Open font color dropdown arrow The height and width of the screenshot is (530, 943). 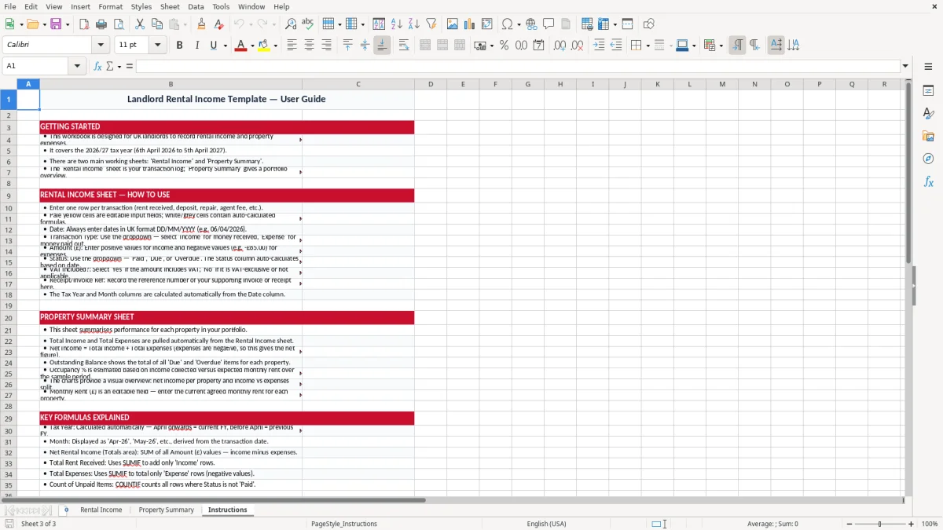click(251, 46)
